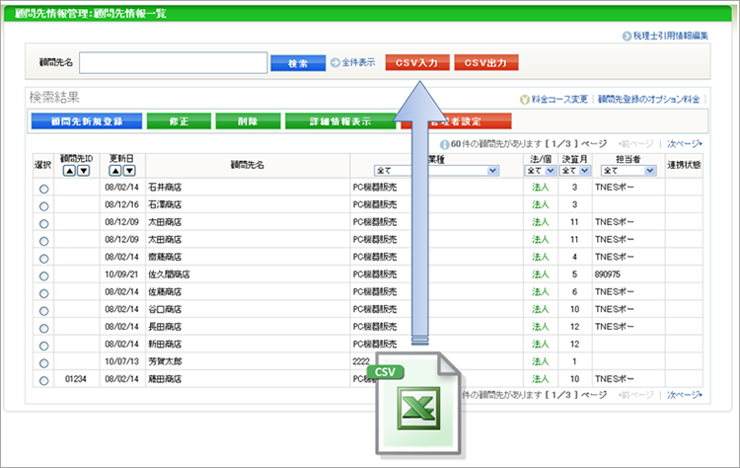This screenshot has width=740, height=468.
Task: Select the radio button for 石澤商店
Action: (43, 206)
